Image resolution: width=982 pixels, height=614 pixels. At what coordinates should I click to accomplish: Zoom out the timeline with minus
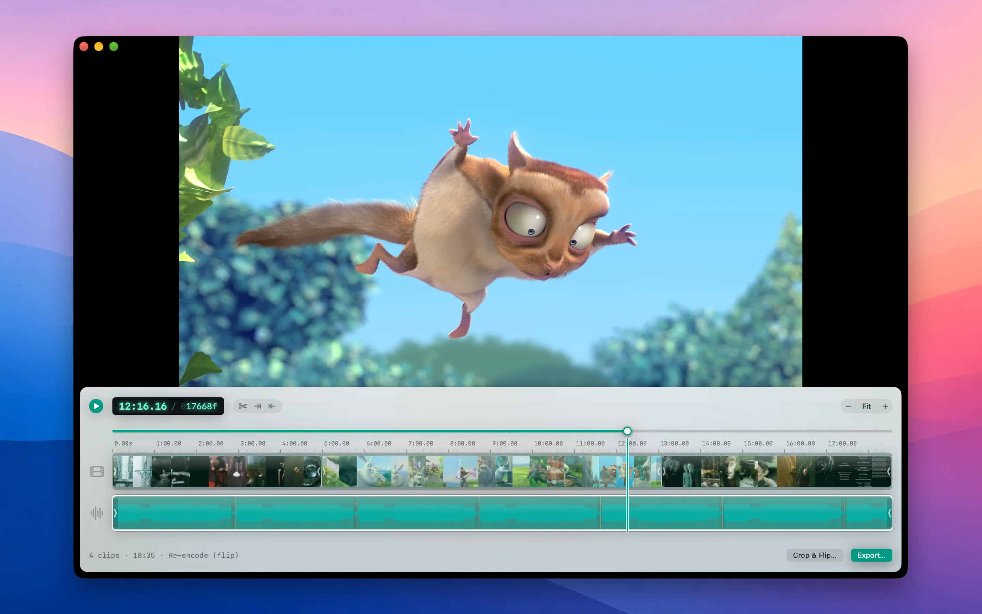(x=848, y=406)
